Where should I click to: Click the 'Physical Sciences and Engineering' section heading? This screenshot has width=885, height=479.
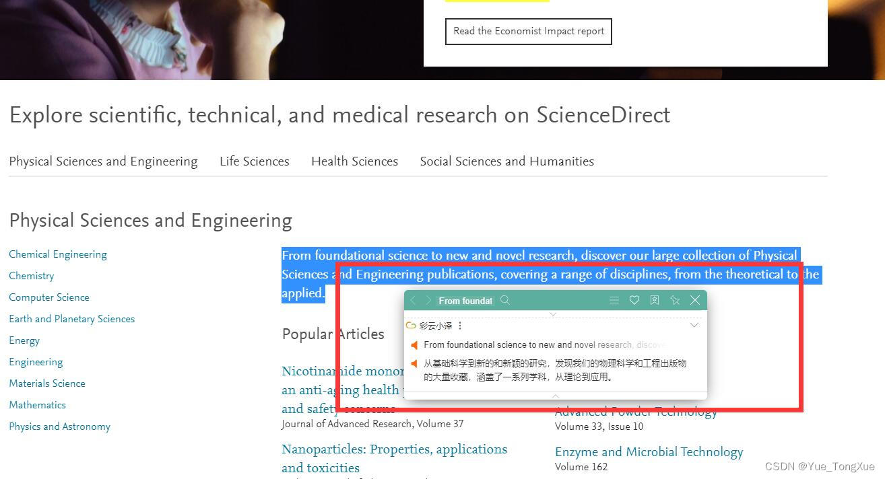[151, 221]
